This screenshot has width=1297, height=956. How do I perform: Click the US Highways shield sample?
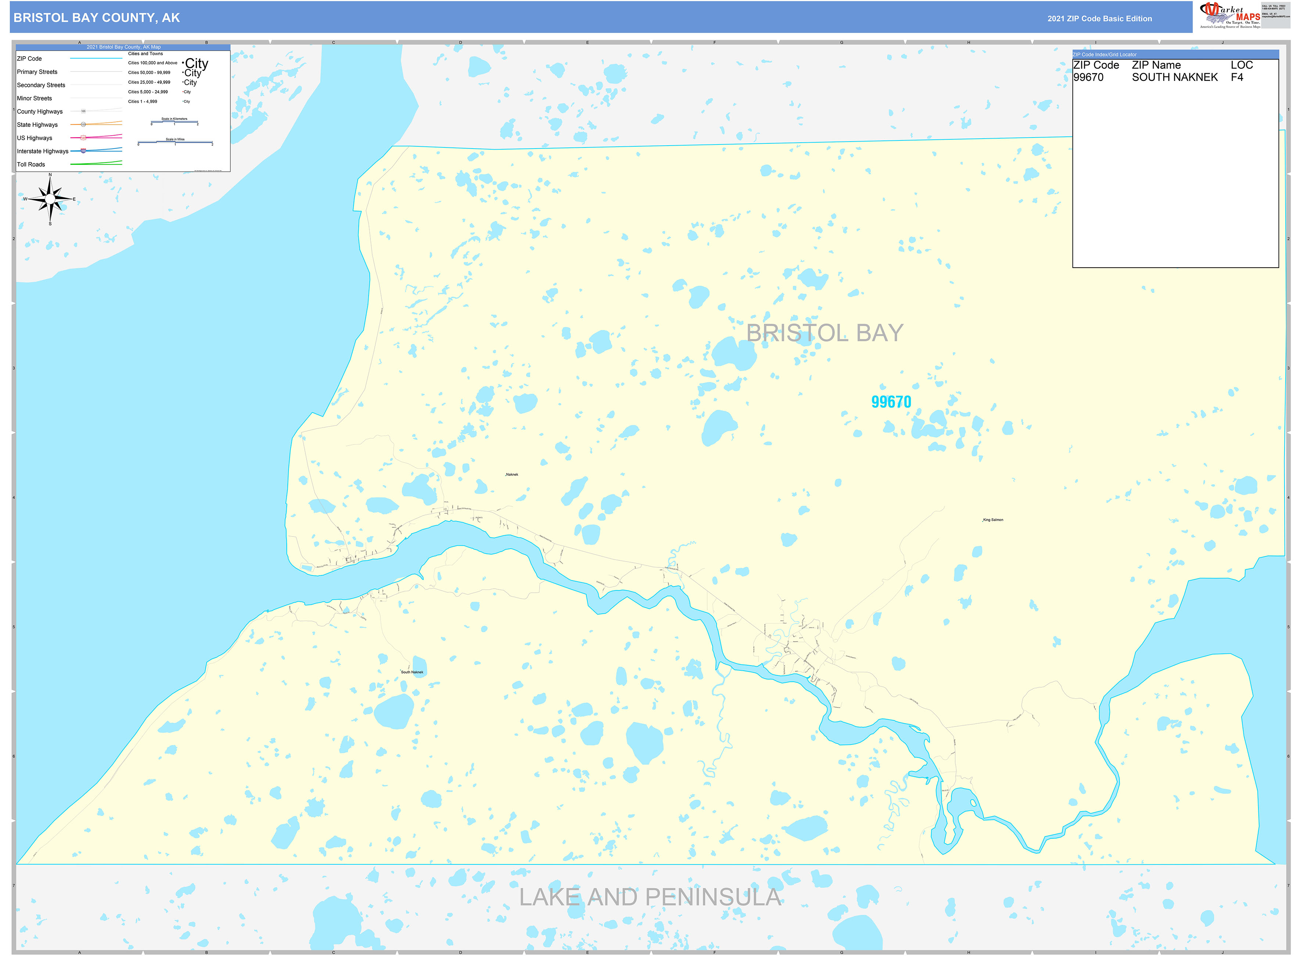tap(83, 138)
